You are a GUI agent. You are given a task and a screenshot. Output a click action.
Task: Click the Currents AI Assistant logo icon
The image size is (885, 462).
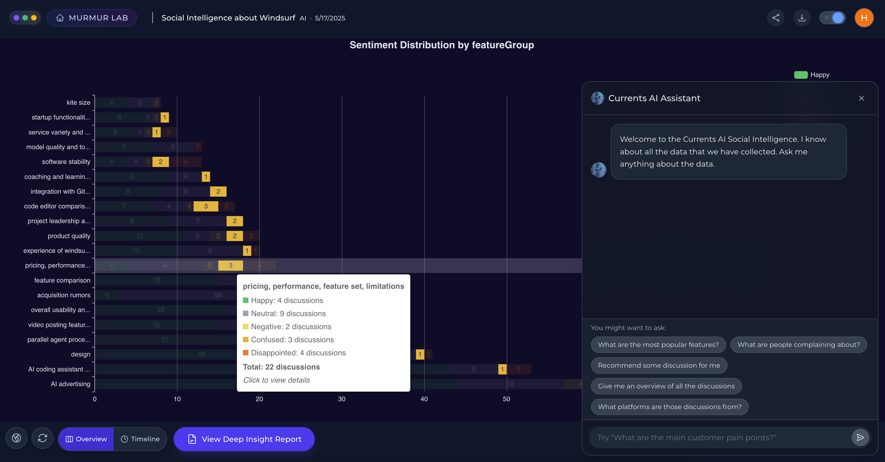(598, 98)
